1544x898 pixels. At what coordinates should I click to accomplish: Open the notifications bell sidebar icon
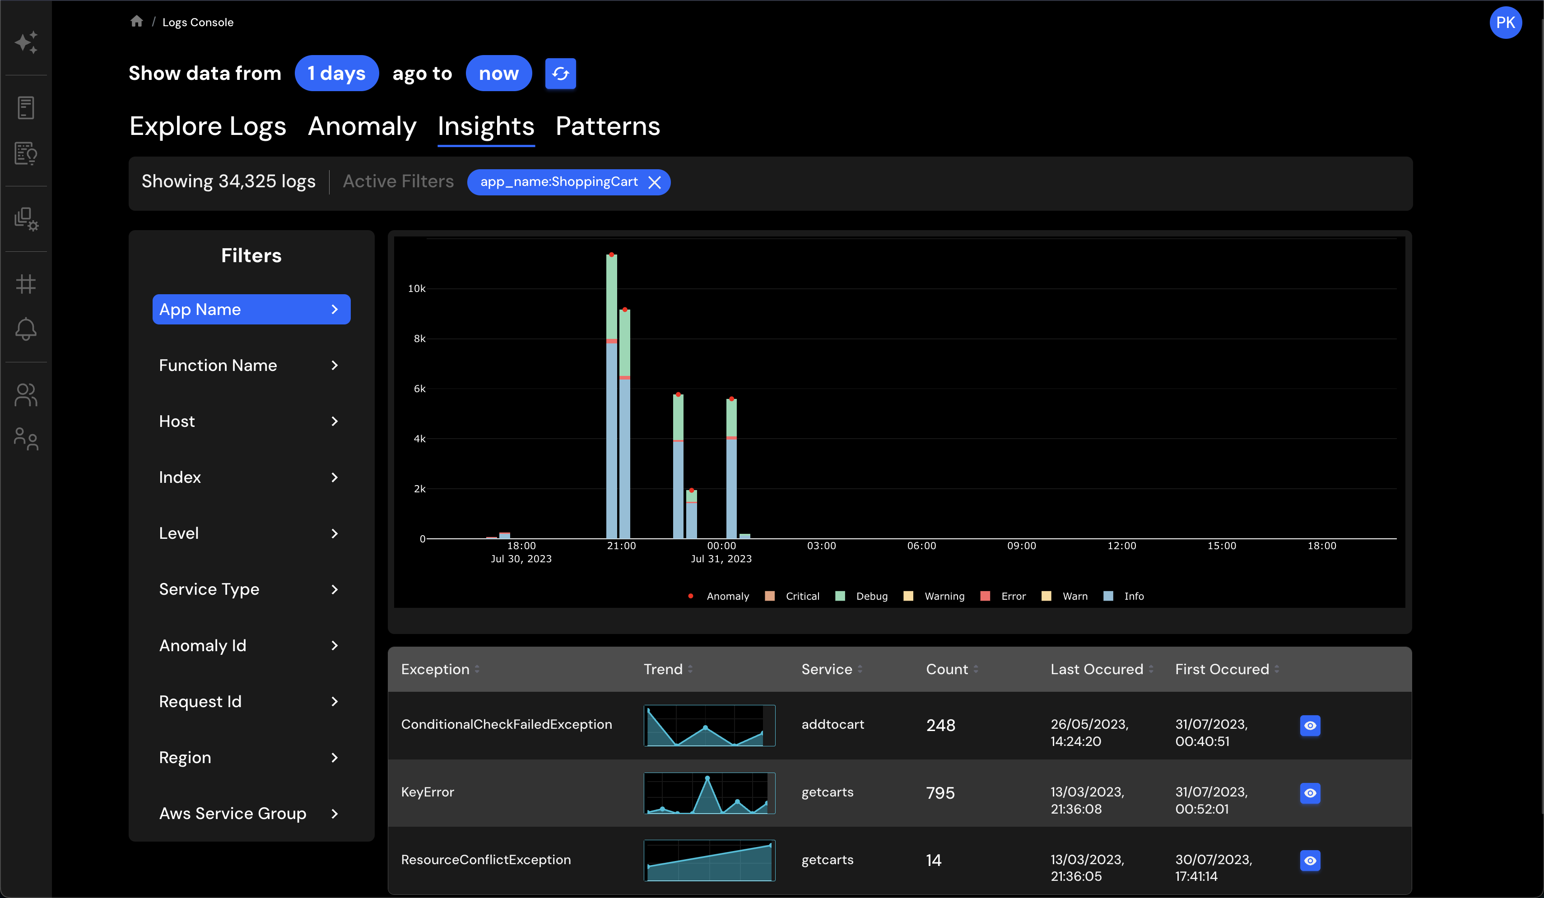26,329
